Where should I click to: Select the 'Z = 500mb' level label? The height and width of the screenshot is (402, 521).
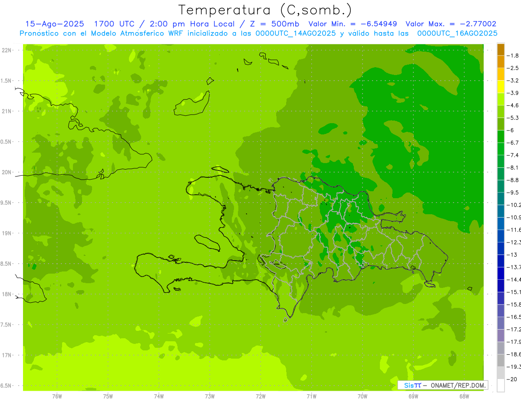[274, 24]
